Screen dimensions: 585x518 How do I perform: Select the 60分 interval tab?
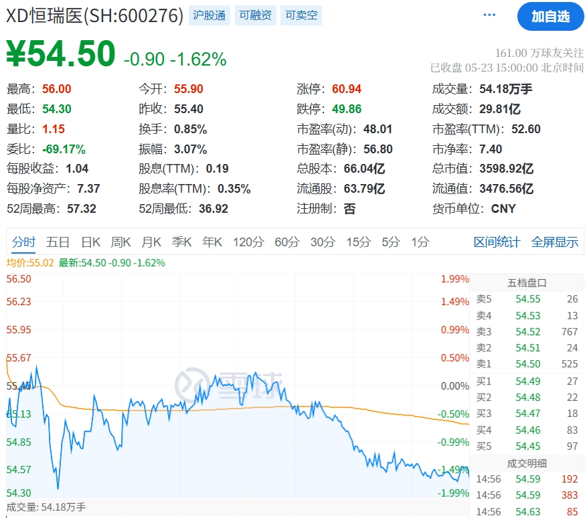point(287,242)
